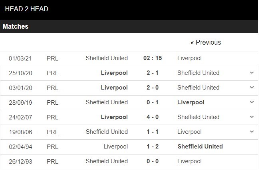Click the 1 - 1 score on 19/08/06
260x170 pixels.
(153, 132)
